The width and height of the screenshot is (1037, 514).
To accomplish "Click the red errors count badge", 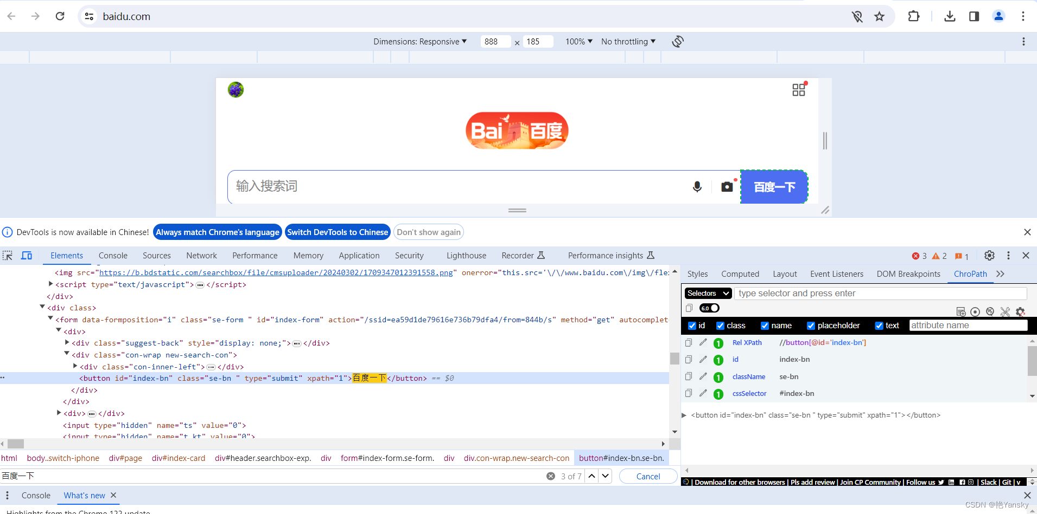I will pos(919,256).
